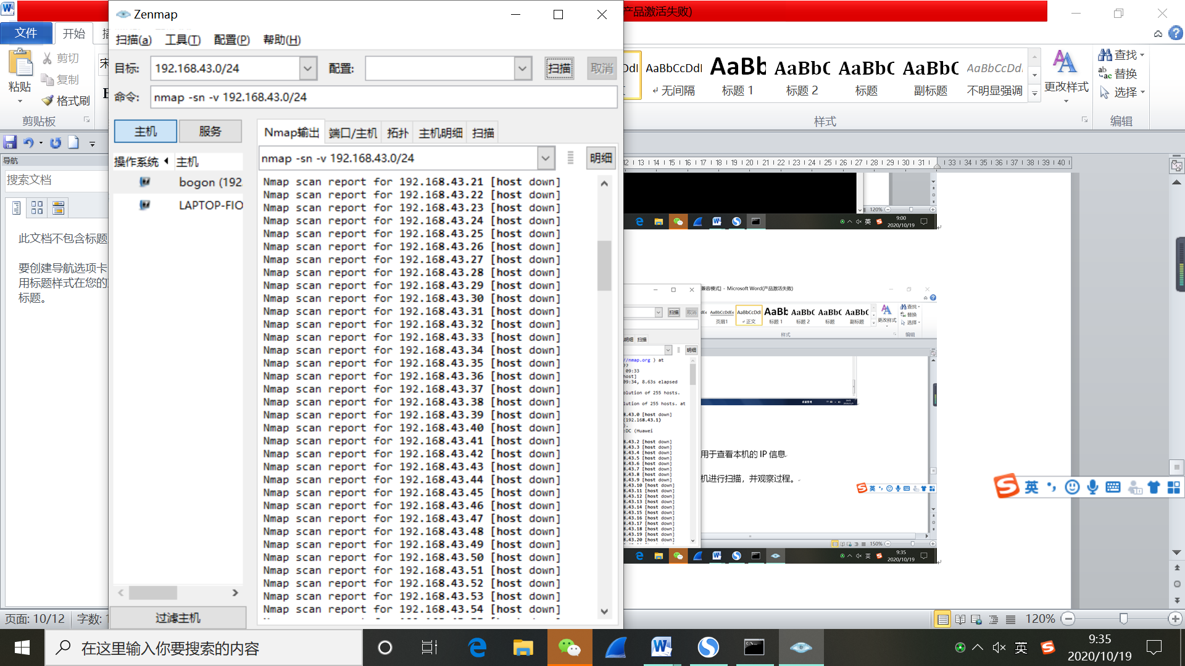
Task: Switch to Print Layout view
Action: 942,619
